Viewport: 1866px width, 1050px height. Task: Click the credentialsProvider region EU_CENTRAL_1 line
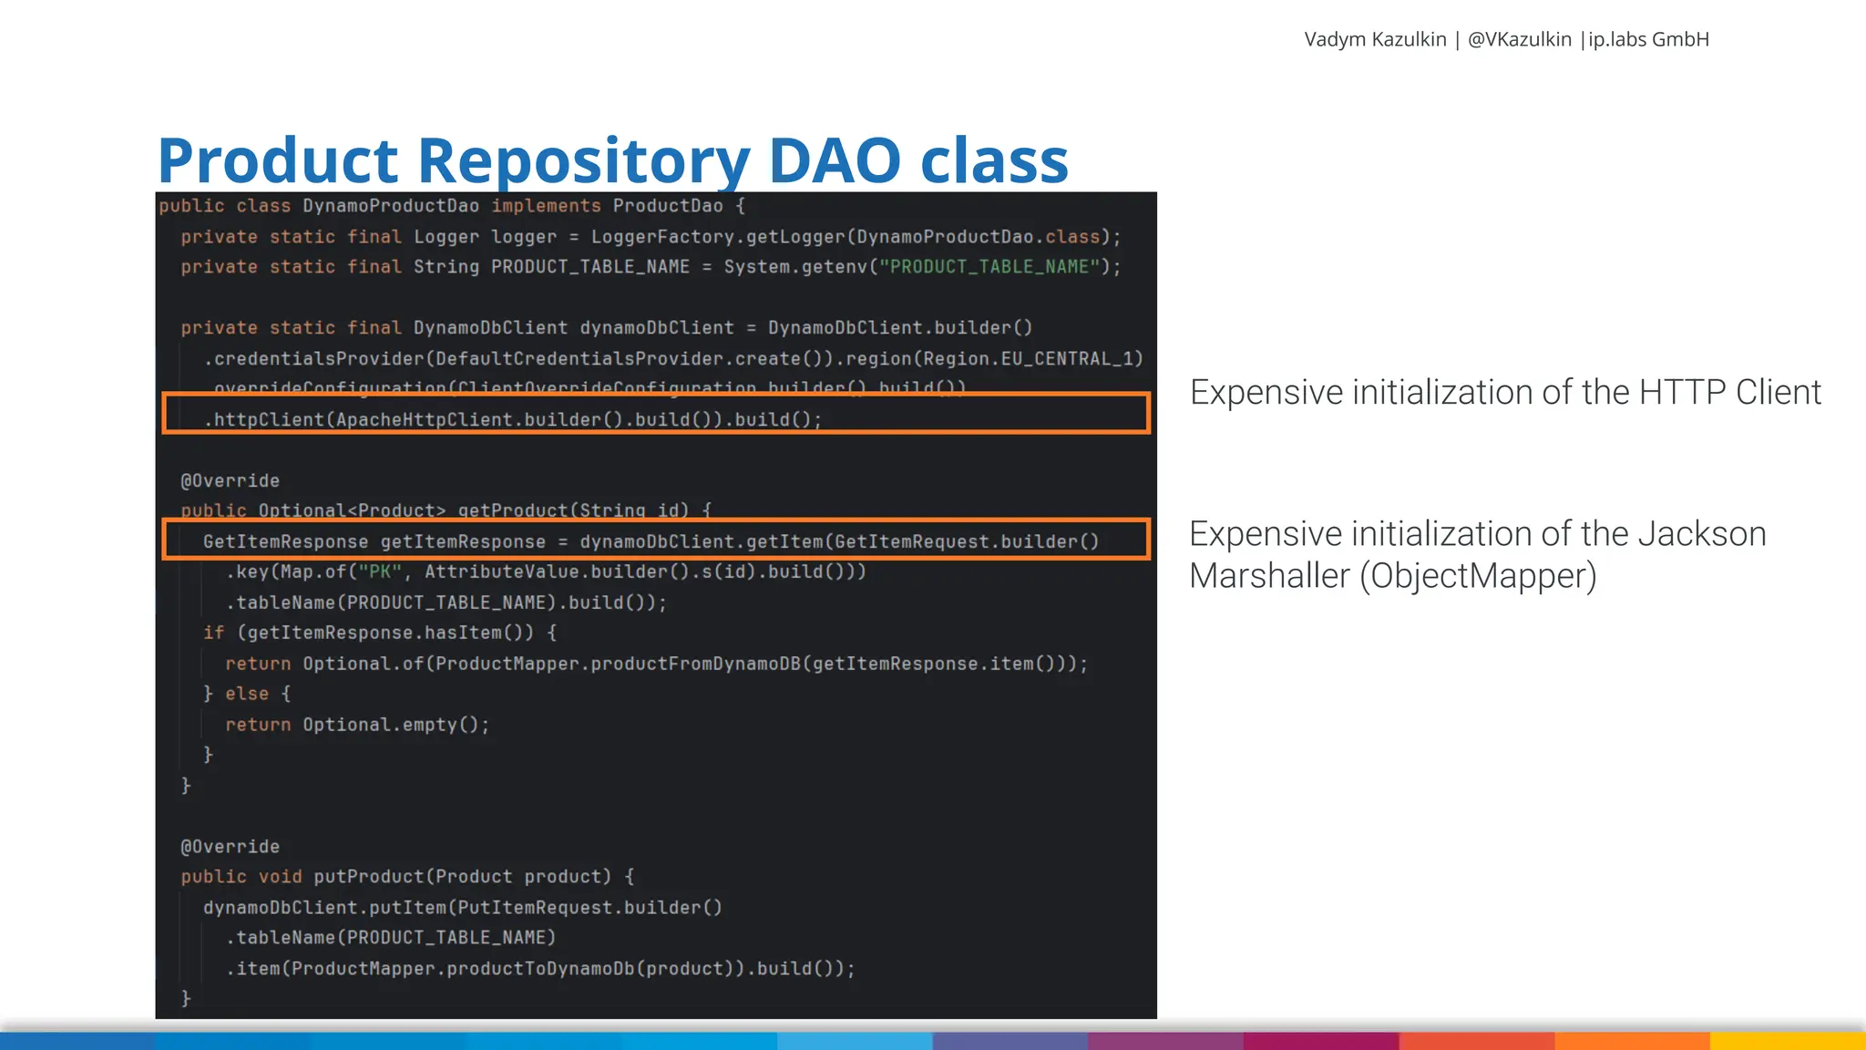click(672, 359)
